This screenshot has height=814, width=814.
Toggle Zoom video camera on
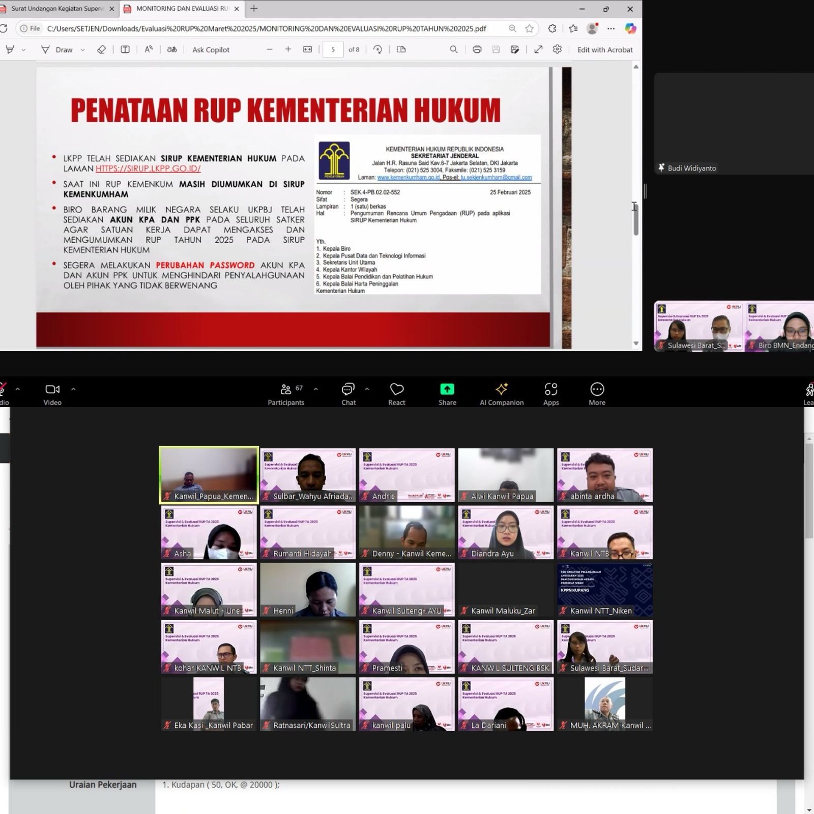click(52, 394)
